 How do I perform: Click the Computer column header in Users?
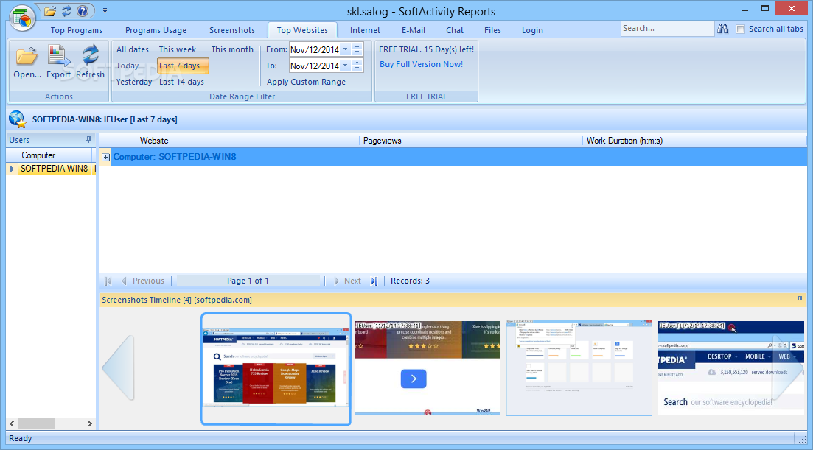[38, 155]
